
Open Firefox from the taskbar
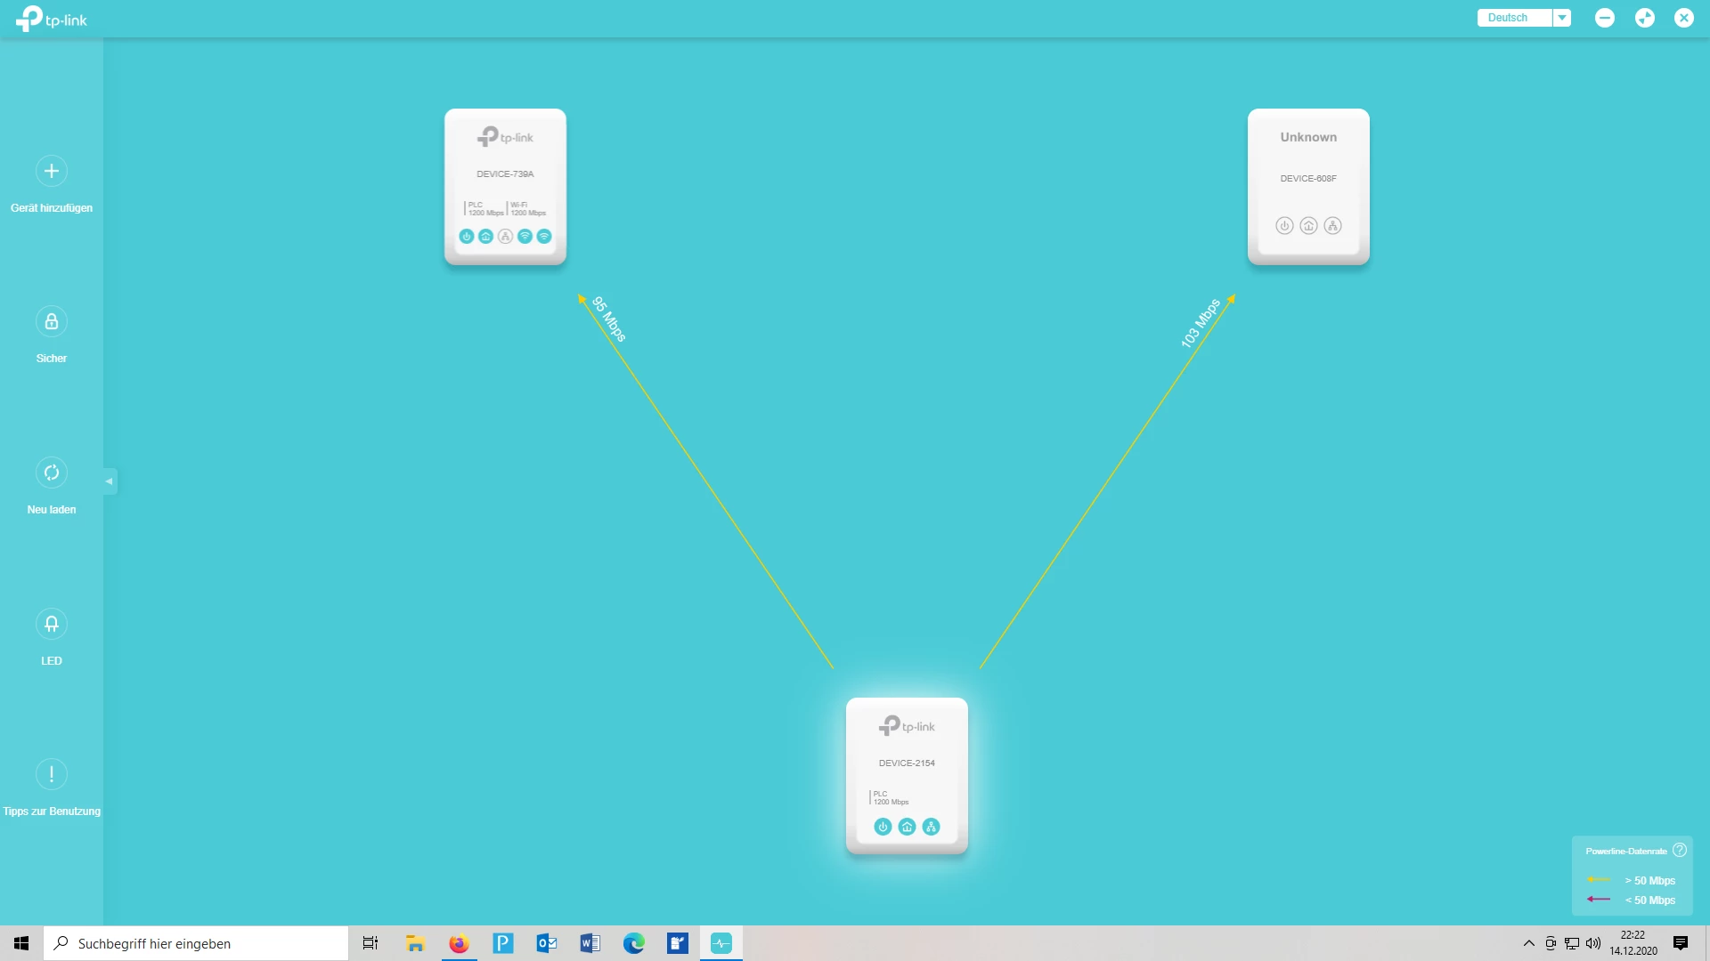click(459, 943)
